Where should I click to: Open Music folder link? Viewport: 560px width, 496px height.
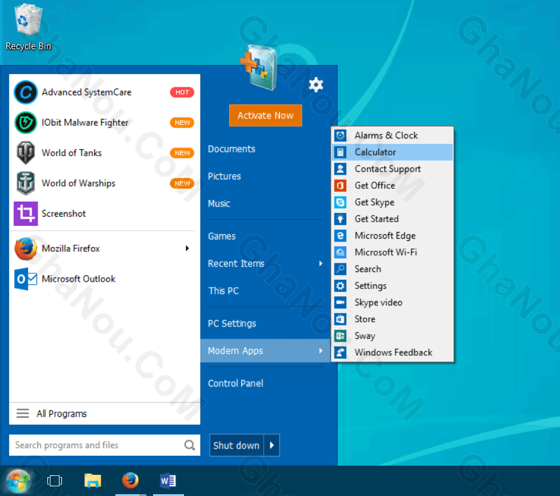(x=219, y=203)
